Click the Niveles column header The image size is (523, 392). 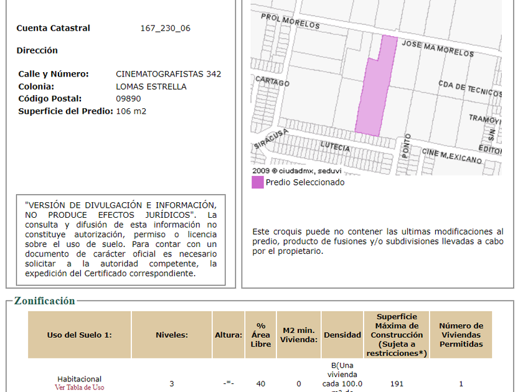coord(171,335)
